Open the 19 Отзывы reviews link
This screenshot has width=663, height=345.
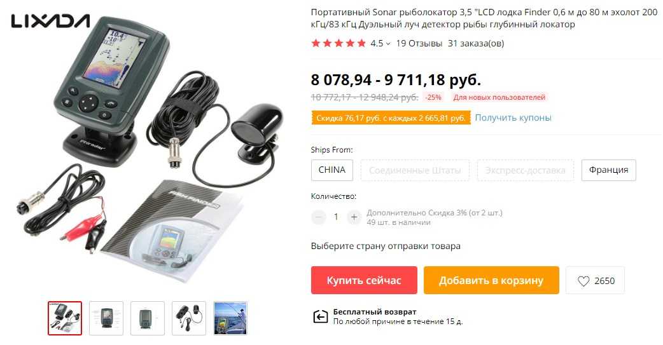(419, 43)
